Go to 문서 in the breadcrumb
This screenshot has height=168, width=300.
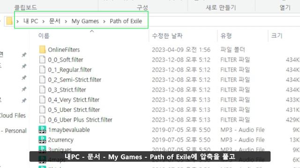(55, 21)
